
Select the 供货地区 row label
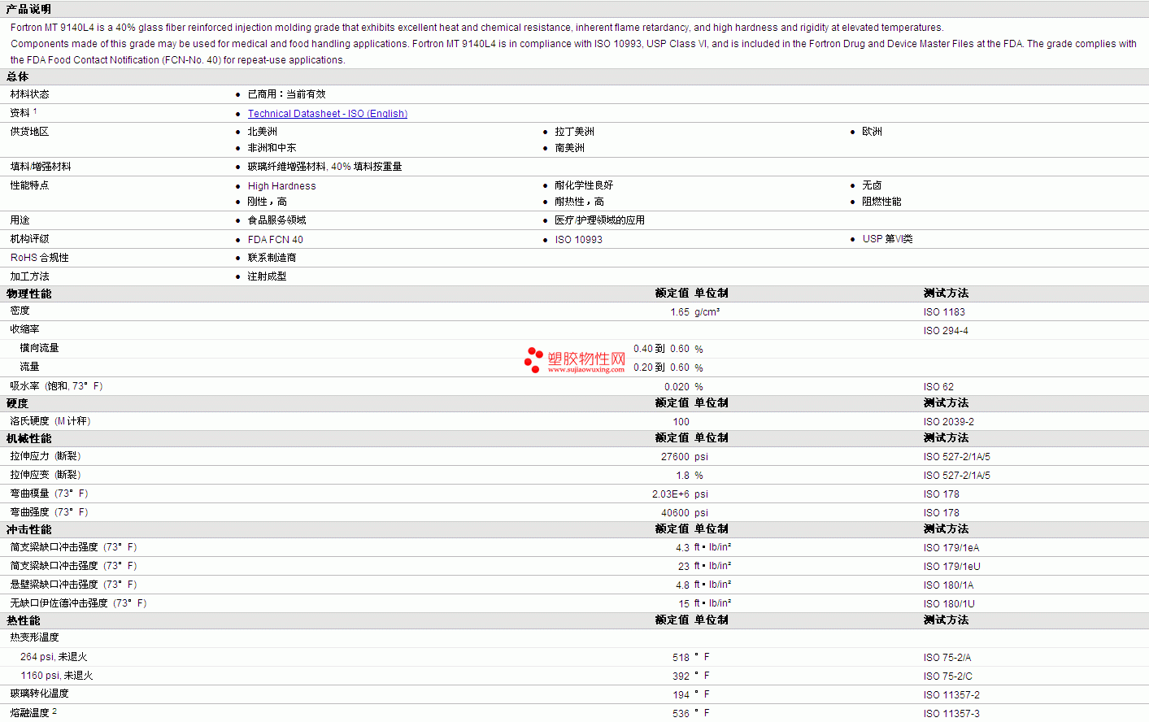tap(29, 132)
